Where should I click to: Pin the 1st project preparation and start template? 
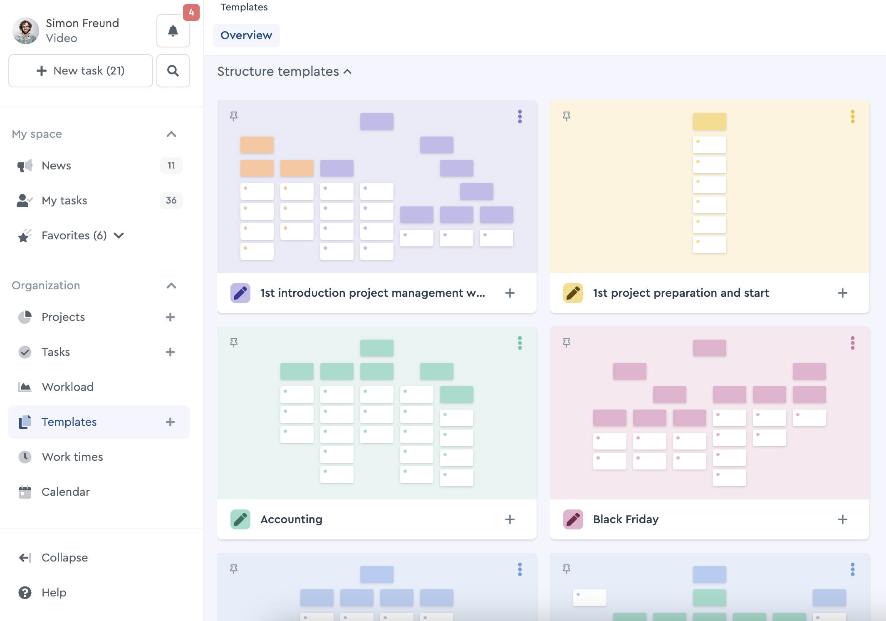click(567, 116)
